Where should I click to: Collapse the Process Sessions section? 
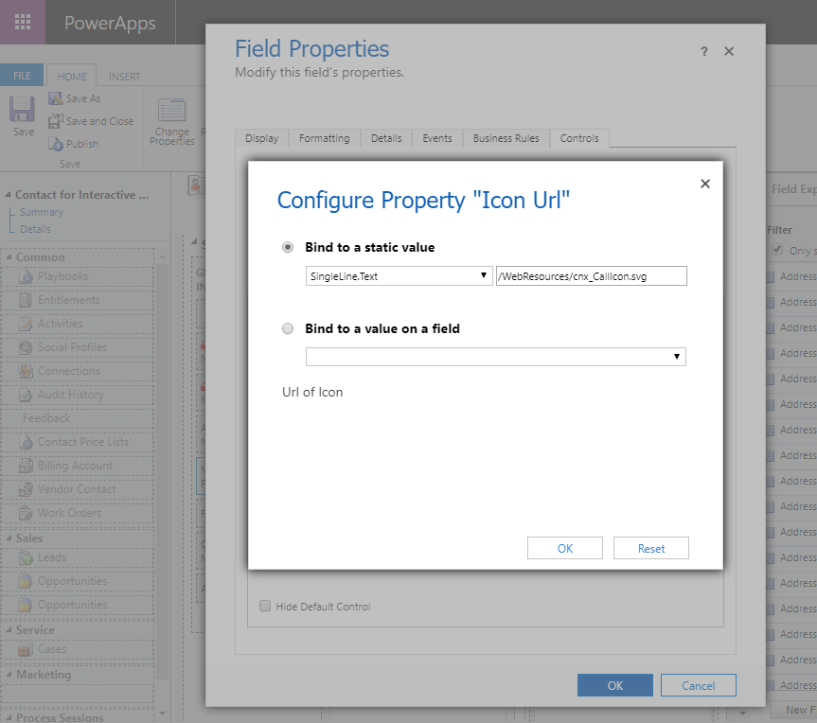pos(9,717)
